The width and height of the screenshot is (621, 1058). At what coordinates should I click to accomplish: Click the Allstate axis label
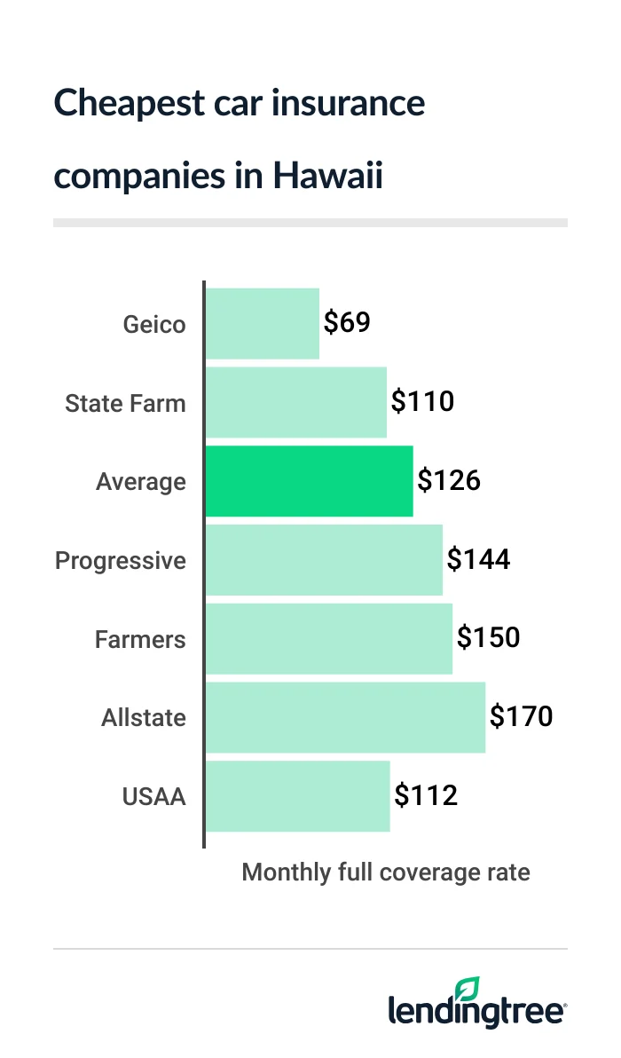pyautogui.click(x=144, y=718)
